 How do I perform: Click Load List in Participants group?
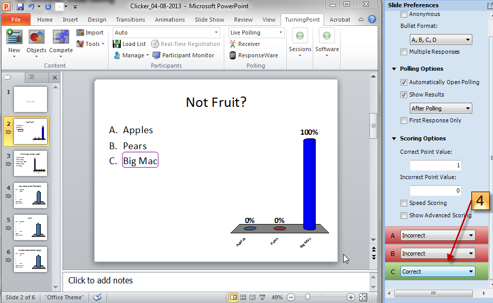tap(129, 44)
